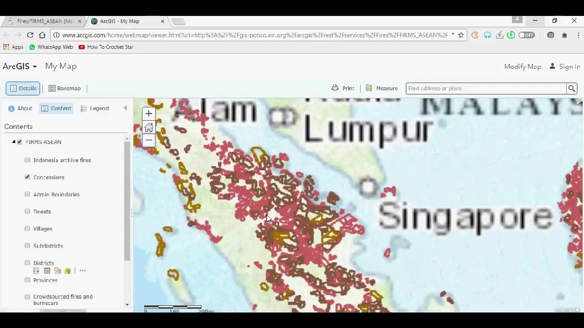Change style of the Districts layer
Image resolution: width=584 pixels, height=328 pixels.
click(57, 271)
